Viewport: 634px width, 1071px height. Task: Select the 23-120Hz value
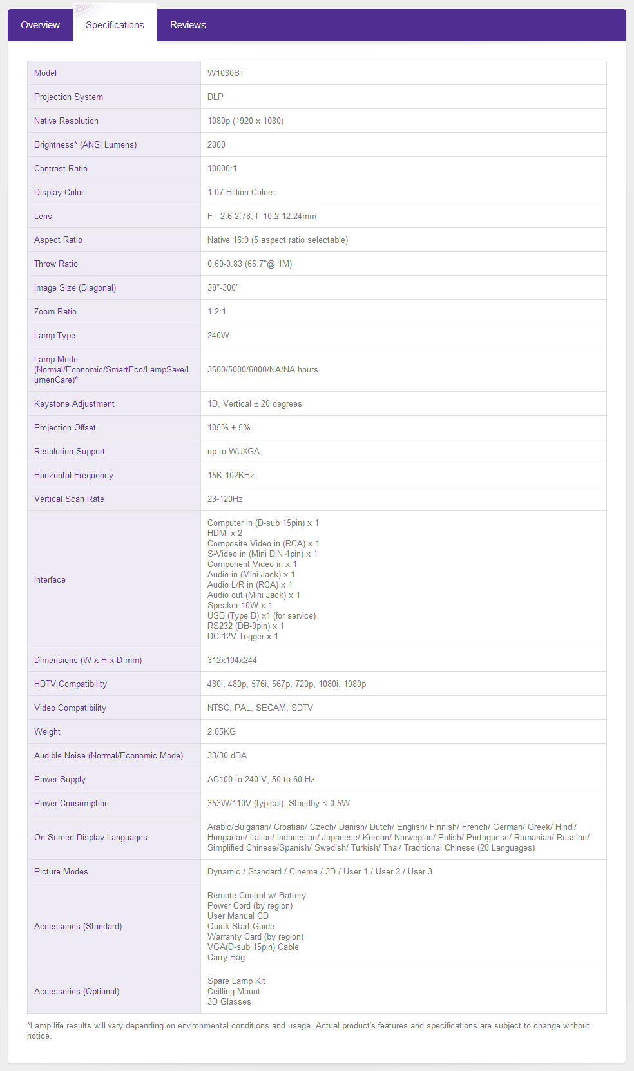[x=225, y=499]
